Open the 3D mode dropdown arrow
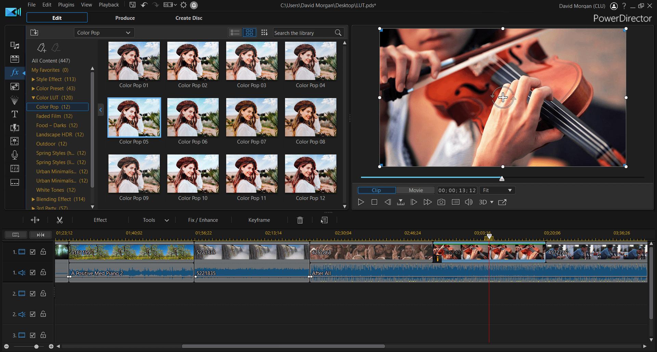The width and height of the screenshot is (657, 352). pos(492,202)
